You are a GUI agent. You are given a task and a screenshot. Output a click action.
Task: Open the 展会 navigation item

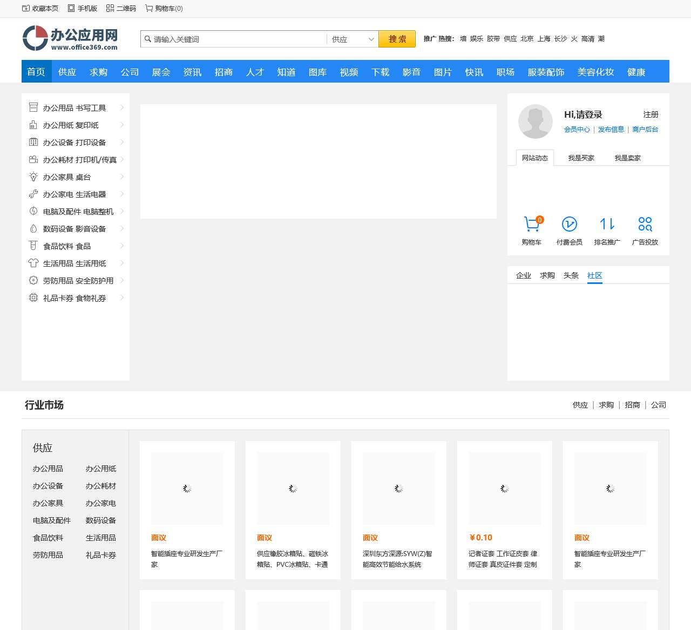pyautogui.click(x=161, y=72)
